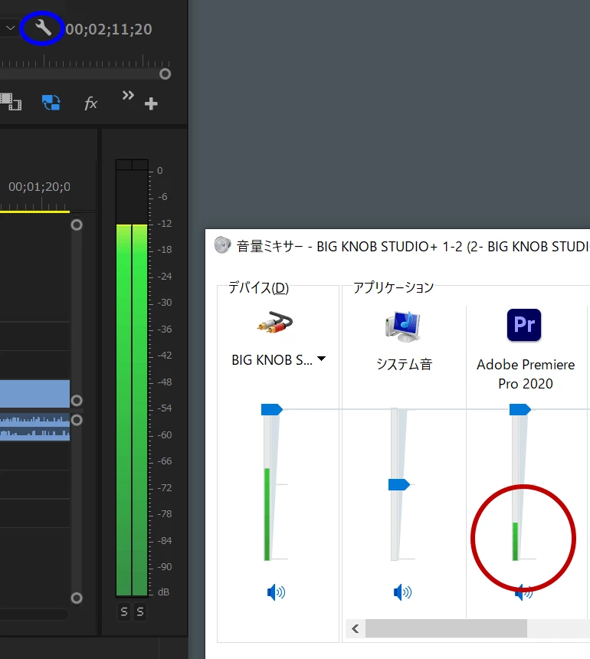590x659 pixels.
Task: Click the システム音 label text
Action: click(405, 364)
